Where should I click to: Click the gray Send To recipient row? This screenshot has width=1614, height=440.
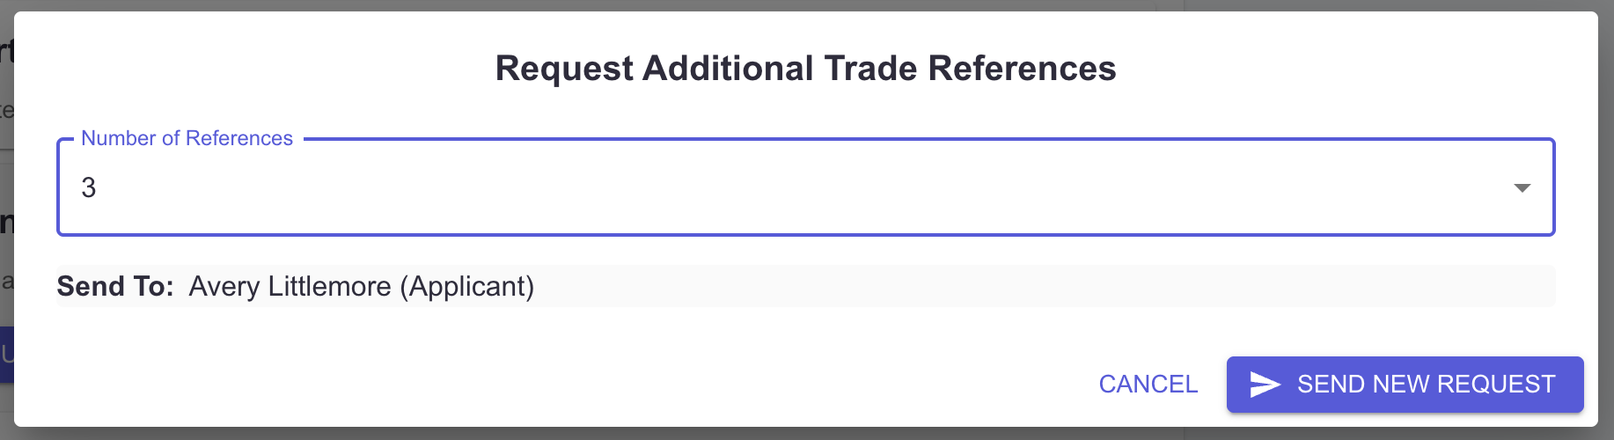pos(805,286)
